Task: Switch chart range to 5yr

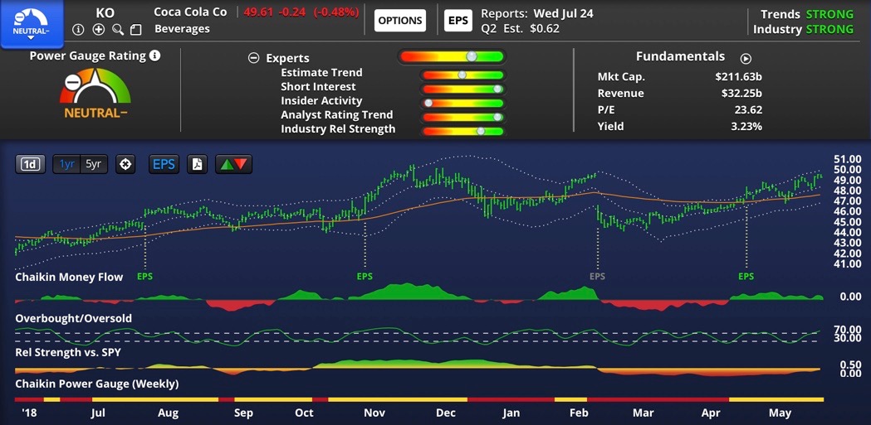Action: (93, 164)
